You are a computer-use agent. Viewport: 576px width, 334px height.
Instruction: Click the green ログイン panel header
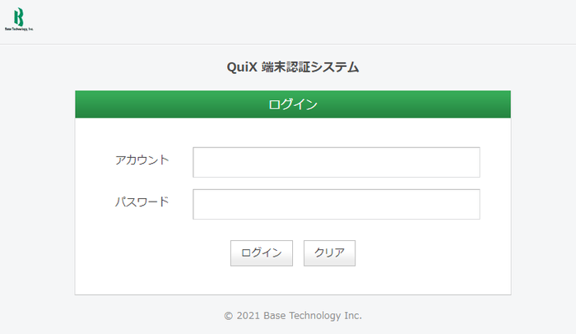pos(292,104)
